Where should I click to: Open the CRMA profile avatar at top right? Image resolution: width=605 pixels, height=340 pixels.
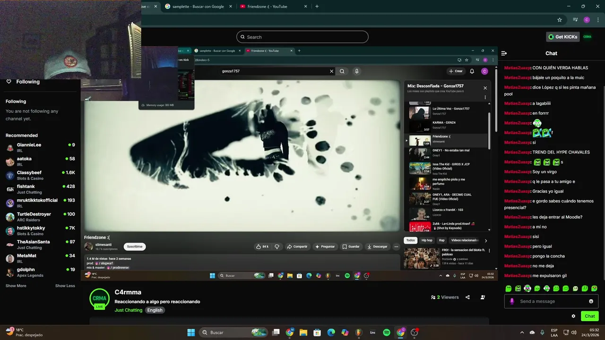588,37
